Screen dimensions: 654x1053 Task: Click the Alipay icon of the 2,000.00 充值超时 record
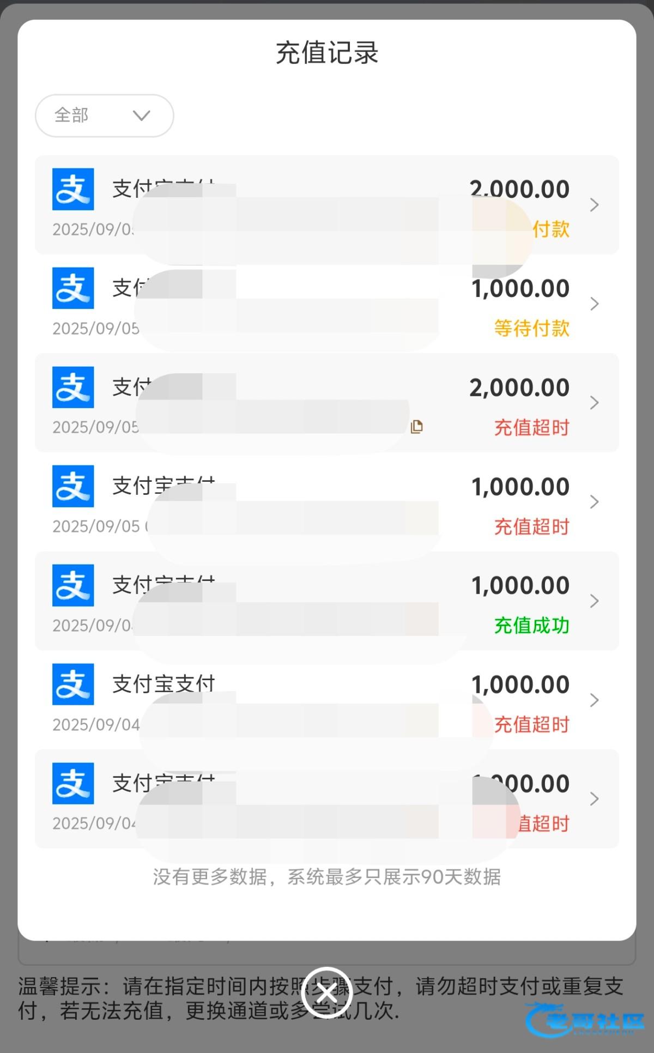click(x=73, y=387)
